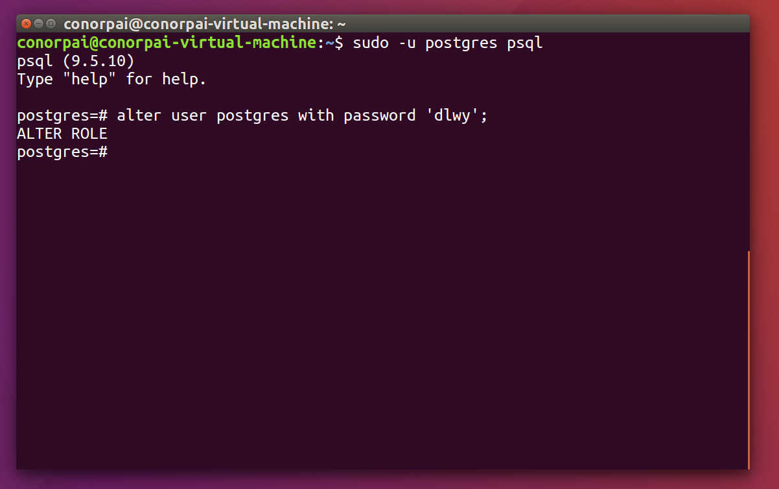
Task: Click psql at the end of the first command
Action: 525,44
